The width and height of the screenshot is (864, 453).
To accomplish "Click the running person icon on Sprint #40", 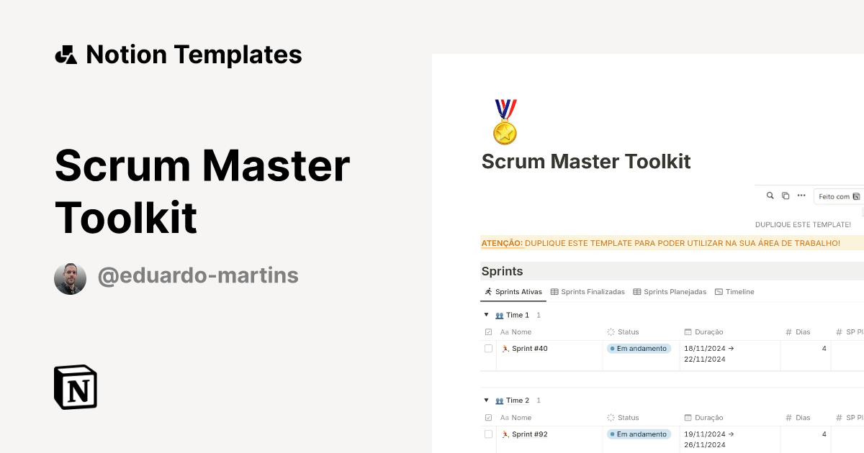I will point(507,348).
